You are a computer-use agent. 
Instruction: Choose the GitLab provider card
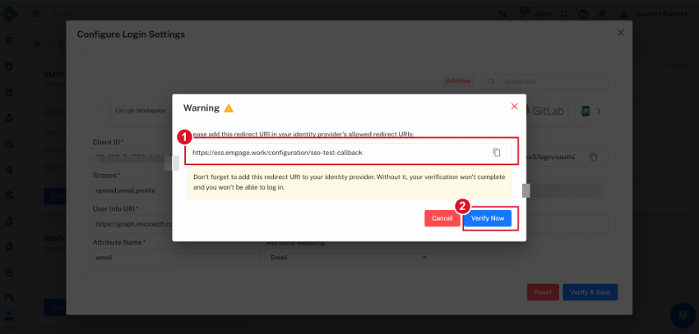click(x=548, y=111)
